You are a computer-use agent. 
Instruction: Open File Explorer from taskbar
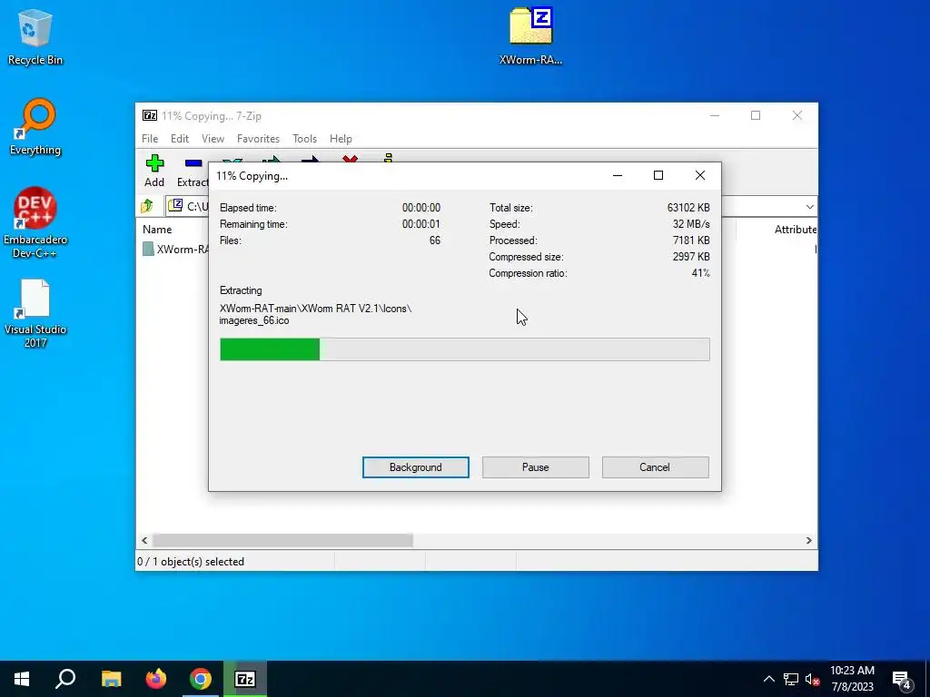pos(111,679)
